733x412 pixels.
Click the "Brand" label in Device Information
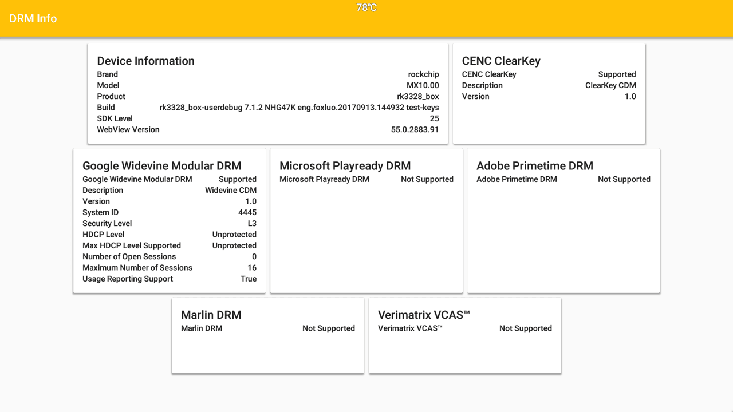tap(108, 74)
